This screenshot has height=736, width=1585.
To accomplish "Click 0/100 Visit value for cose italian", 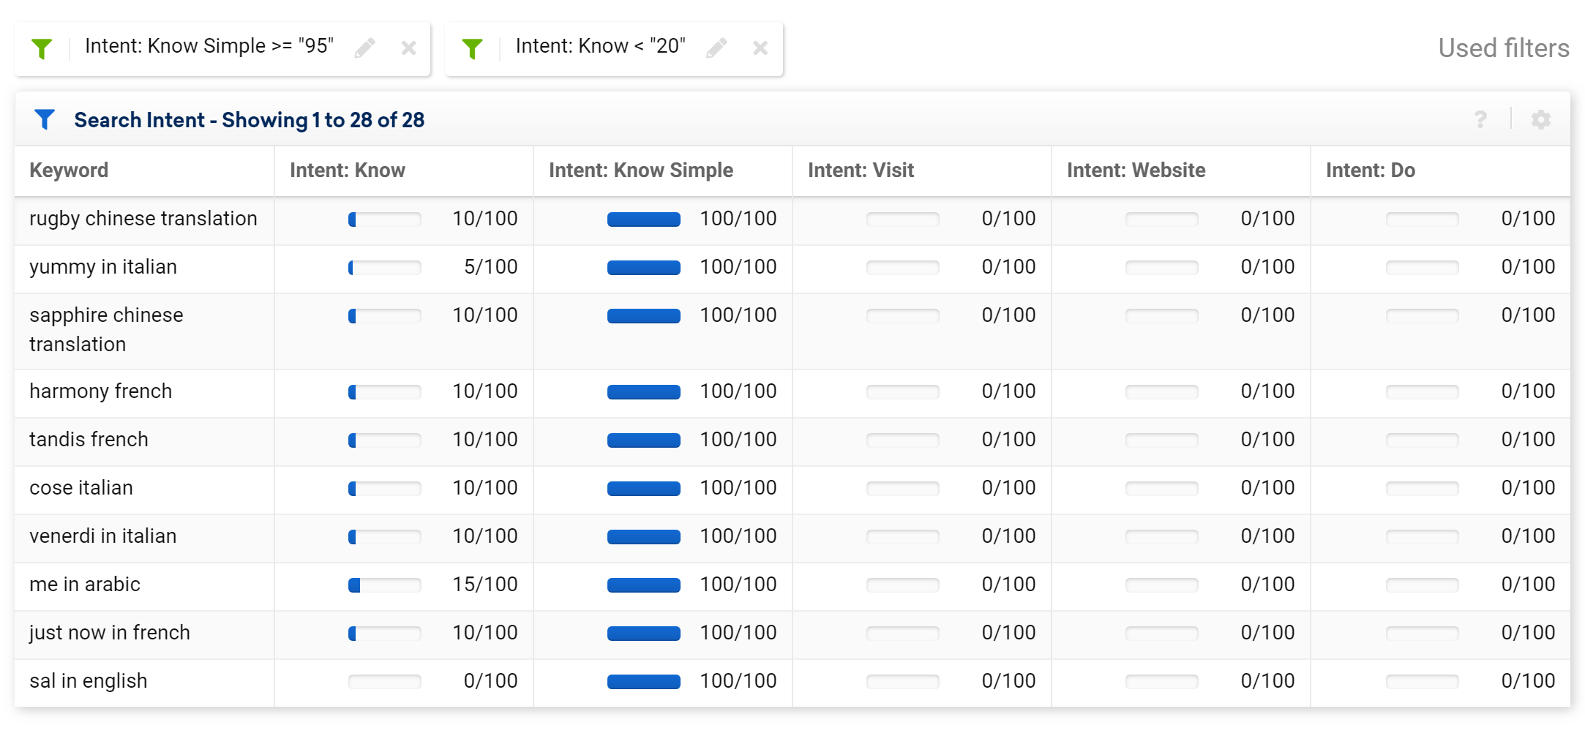I will (x=1009, y=488).
